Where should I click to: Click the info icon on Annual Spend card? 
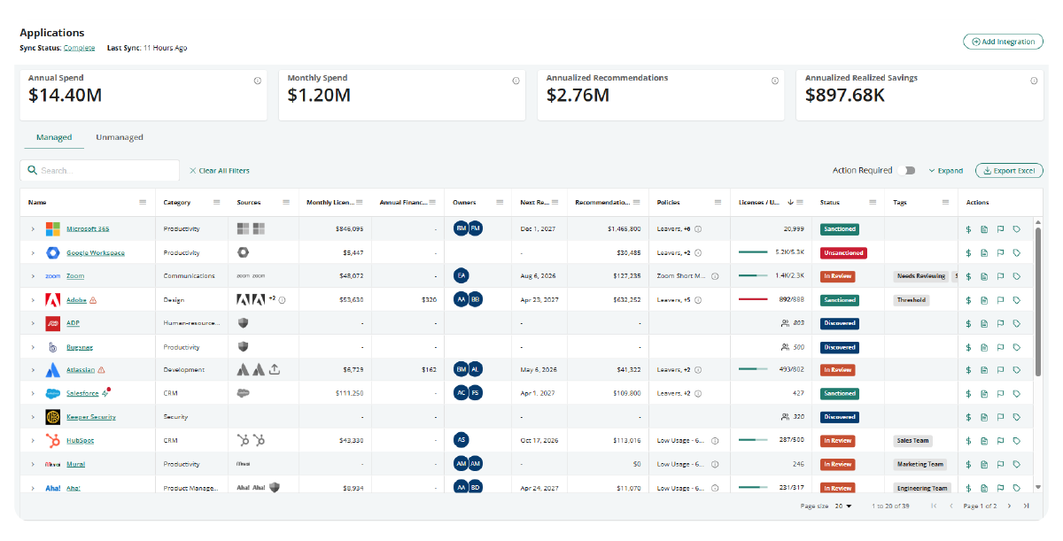click(257, 81)
